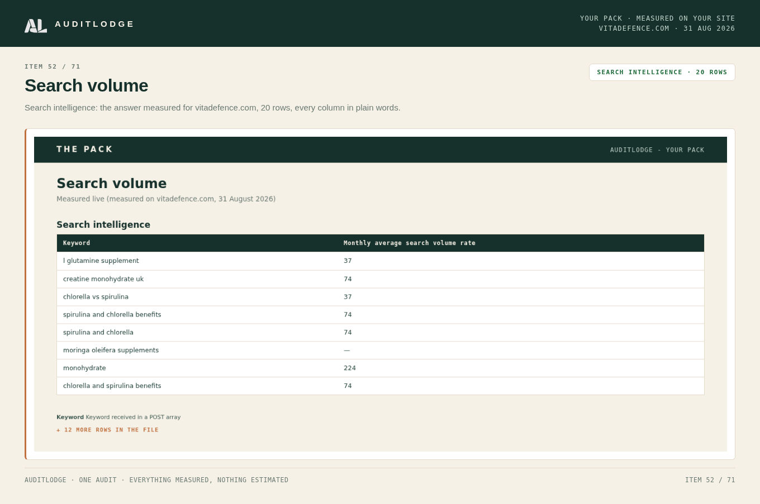
Task: Select the value 74 for creatine monohydrate uk
Action: pos(348,279)
